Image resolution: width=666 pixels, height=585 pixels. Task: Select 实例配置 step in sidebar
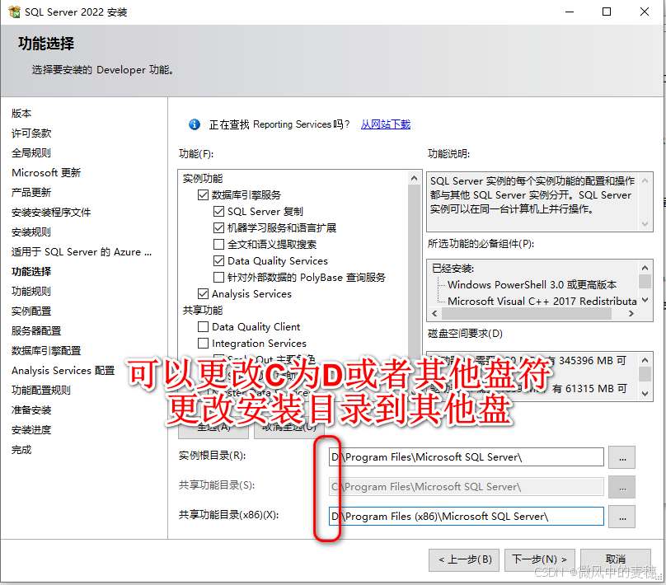pyautogui.click(x=31, y=311)
